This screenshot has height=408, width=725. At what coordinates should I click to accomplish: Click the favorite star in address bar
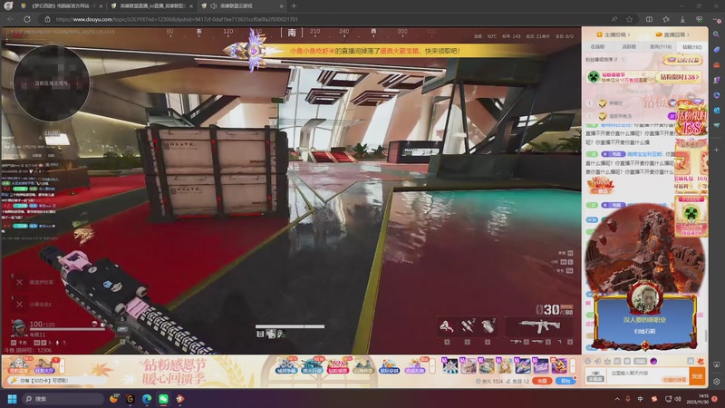coord(629,19)
